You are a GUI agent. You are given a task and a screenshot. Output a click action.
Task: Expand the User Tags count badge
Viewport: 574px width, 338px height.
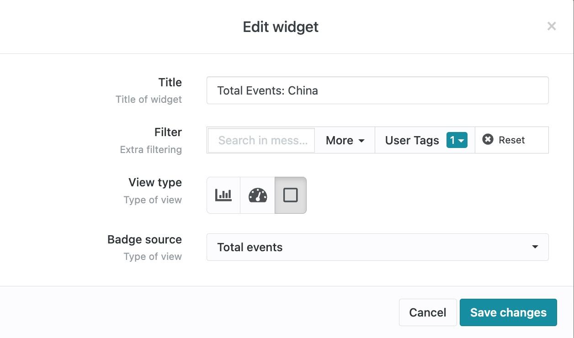point(457,140)
